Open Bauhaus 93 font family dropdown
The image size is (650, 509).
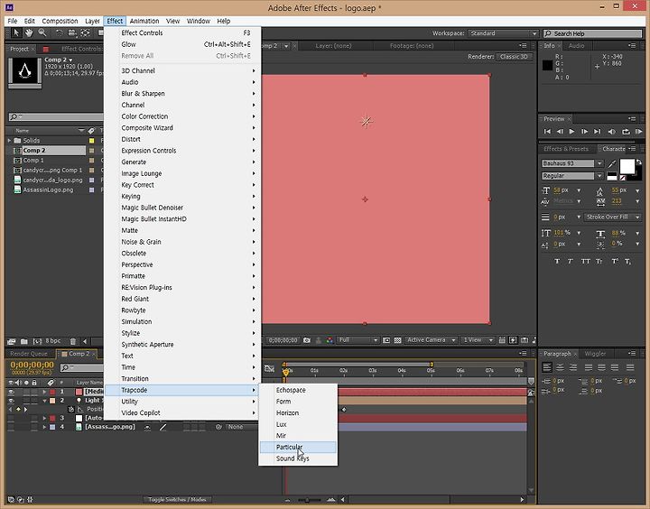point(599,163)
